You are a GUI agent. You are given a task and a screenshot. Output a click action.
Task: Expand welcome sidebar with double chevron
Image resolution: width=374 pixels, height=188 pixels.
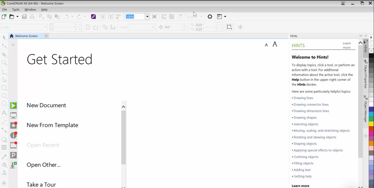coord(13,44)
